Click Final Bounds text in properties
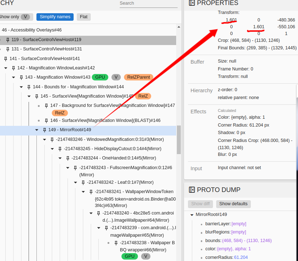The image size is (298, 261). 257,48
